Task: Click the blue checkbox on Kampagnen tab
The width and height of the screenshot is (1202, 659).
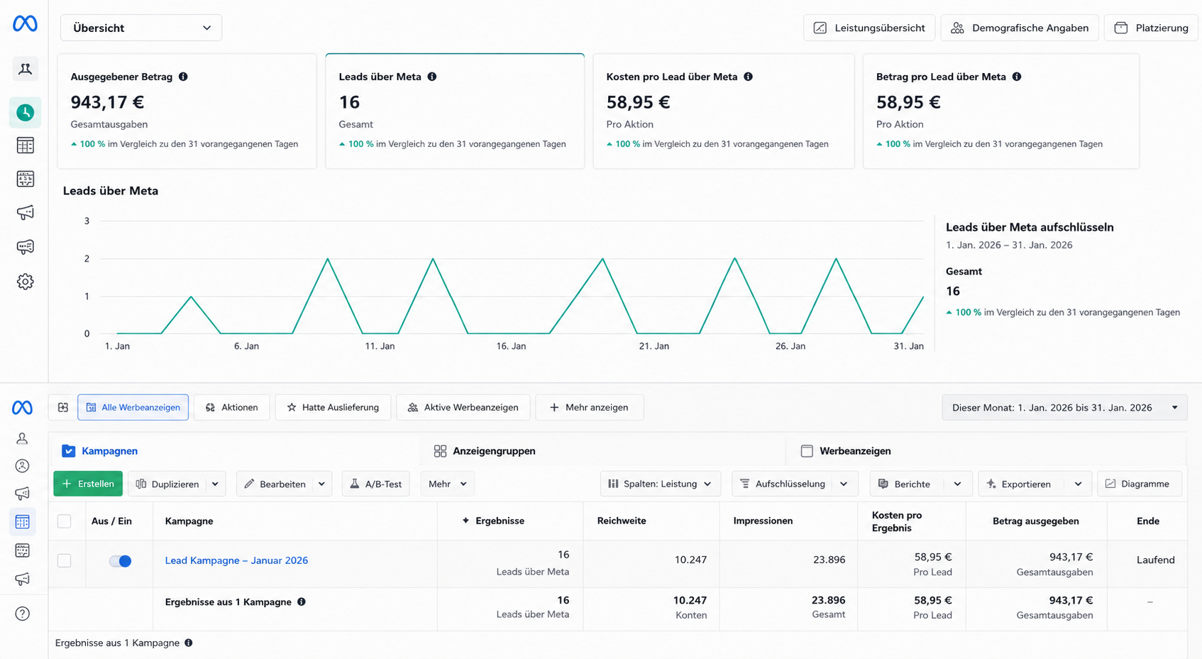Action: (x=68, y=451)
